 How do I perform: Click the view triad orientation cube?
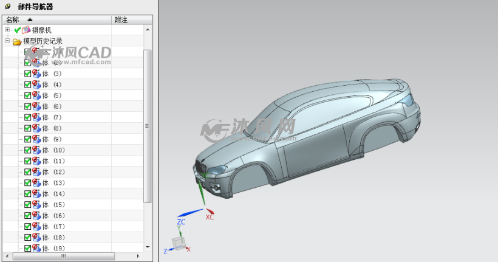(x=179, y=243)
